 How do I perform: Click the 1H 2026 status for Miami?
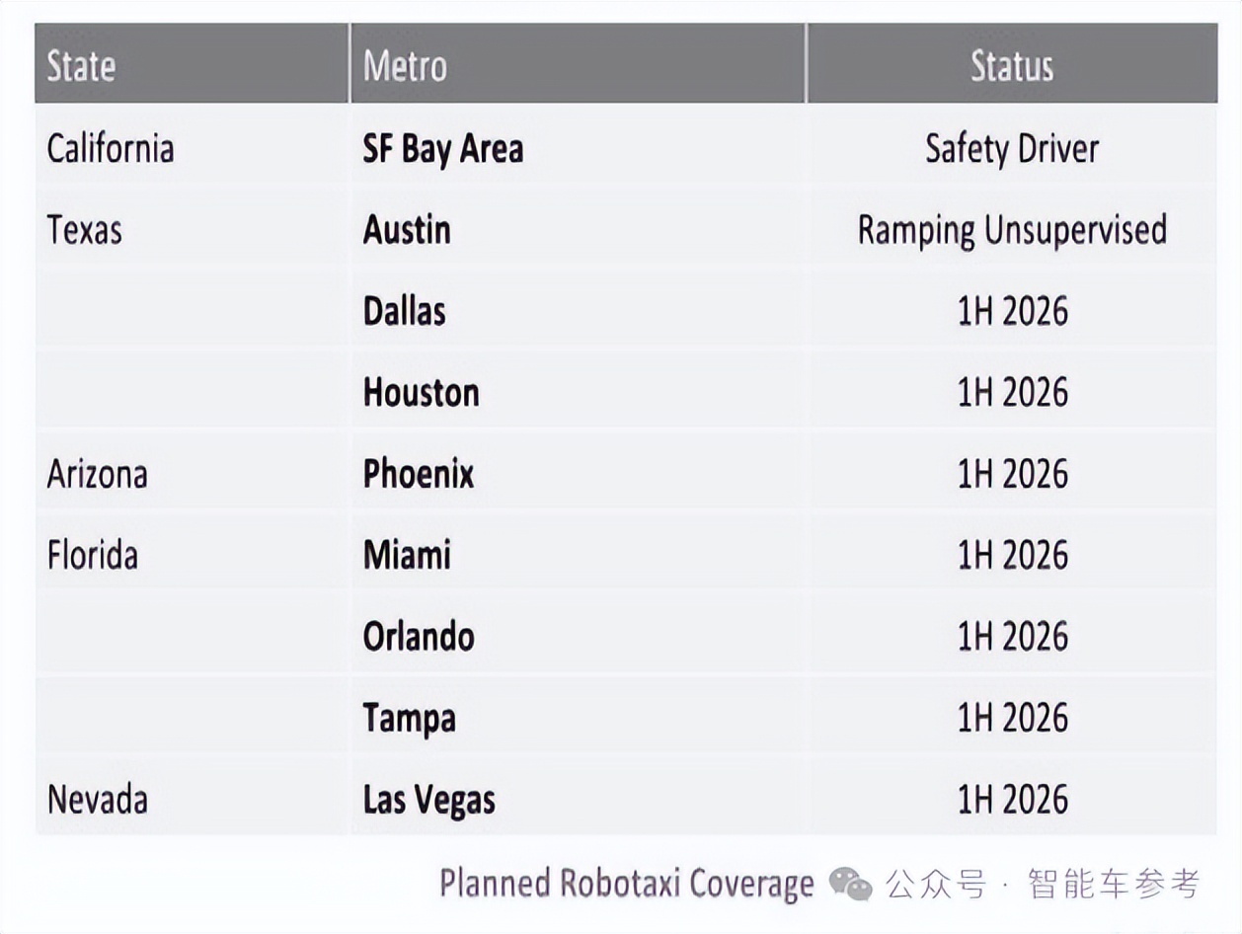pos(1012,555)
